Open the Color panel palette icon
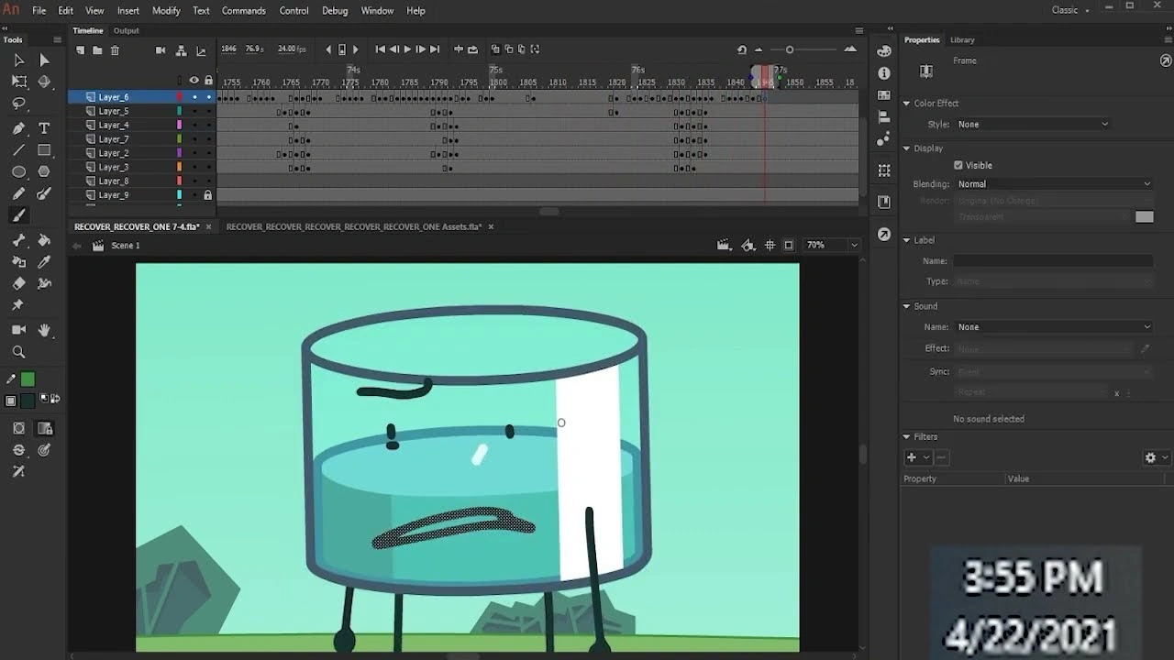The image size is (1174, 660). click(884, 51)
